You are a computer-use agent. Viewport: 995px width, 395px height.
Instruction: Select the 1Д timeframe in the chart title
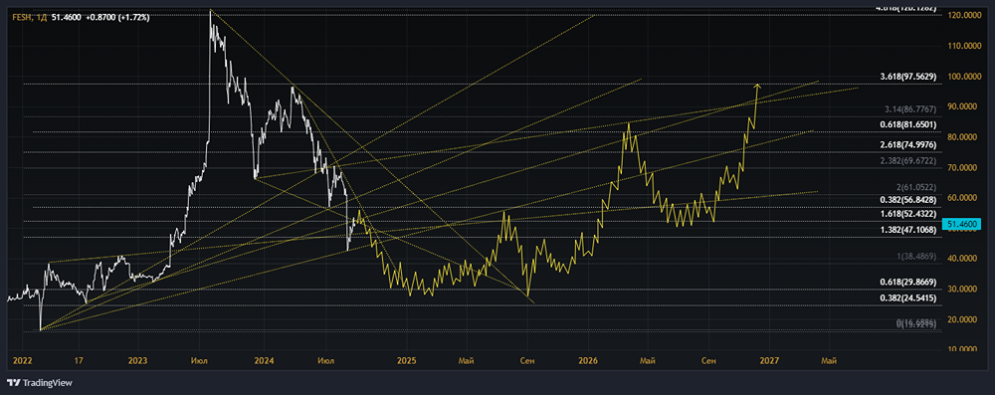[41, 18]
